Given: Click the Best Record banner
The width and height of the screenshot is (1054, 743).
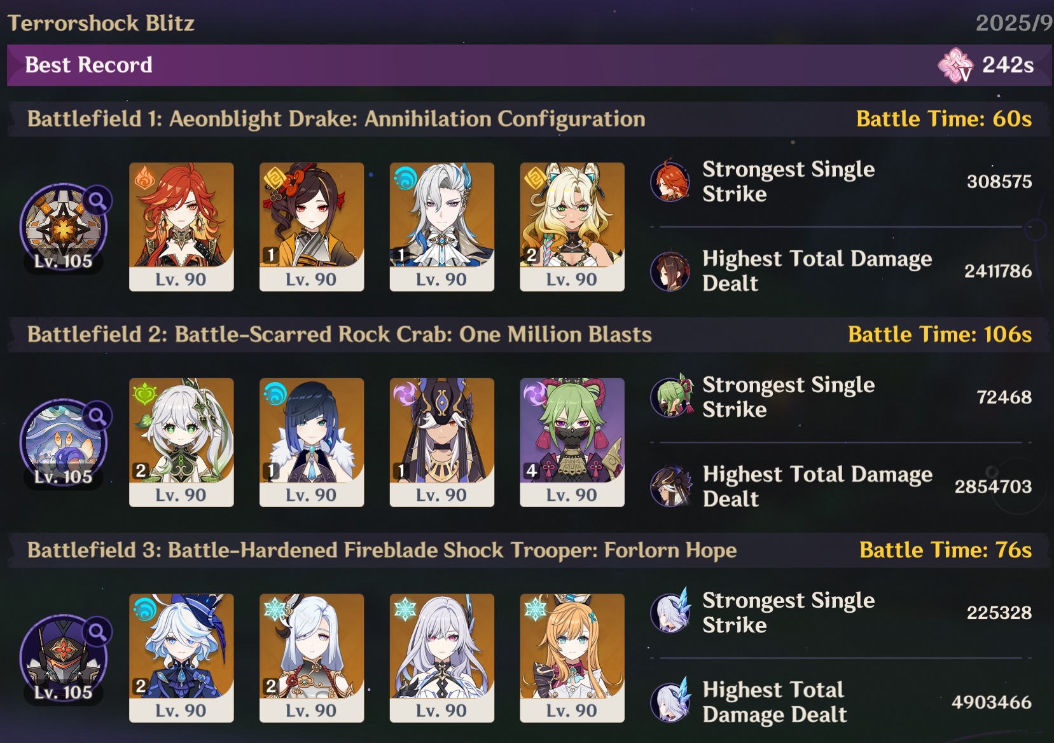Looking at the screenshot, I should [x=528, y=65].
